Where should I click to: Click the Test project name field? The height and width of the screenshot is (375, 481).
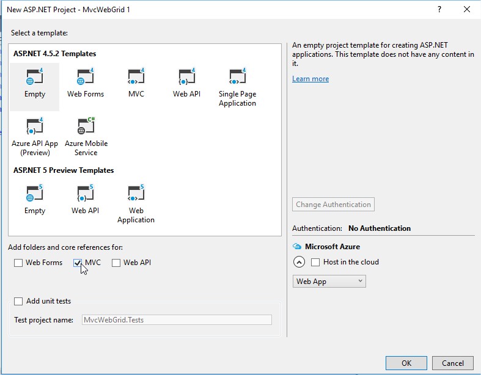click(x=177, y=320)
